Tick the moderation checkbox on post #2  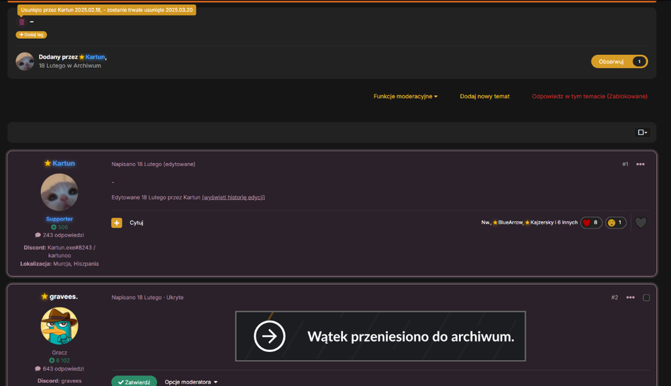(x=646, y=297)
